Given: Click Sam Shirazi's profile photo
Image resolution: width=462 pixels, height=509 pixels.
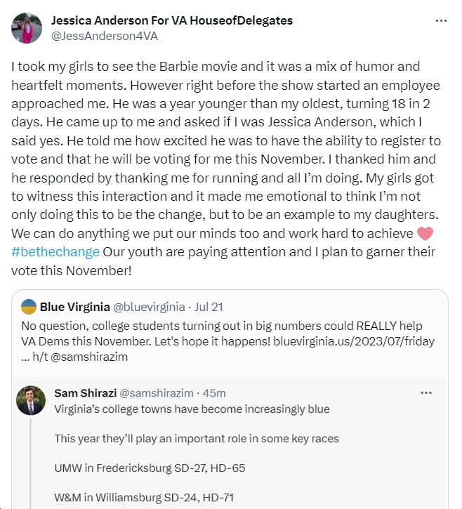Looking at the screenshot, I should point(31,400).
